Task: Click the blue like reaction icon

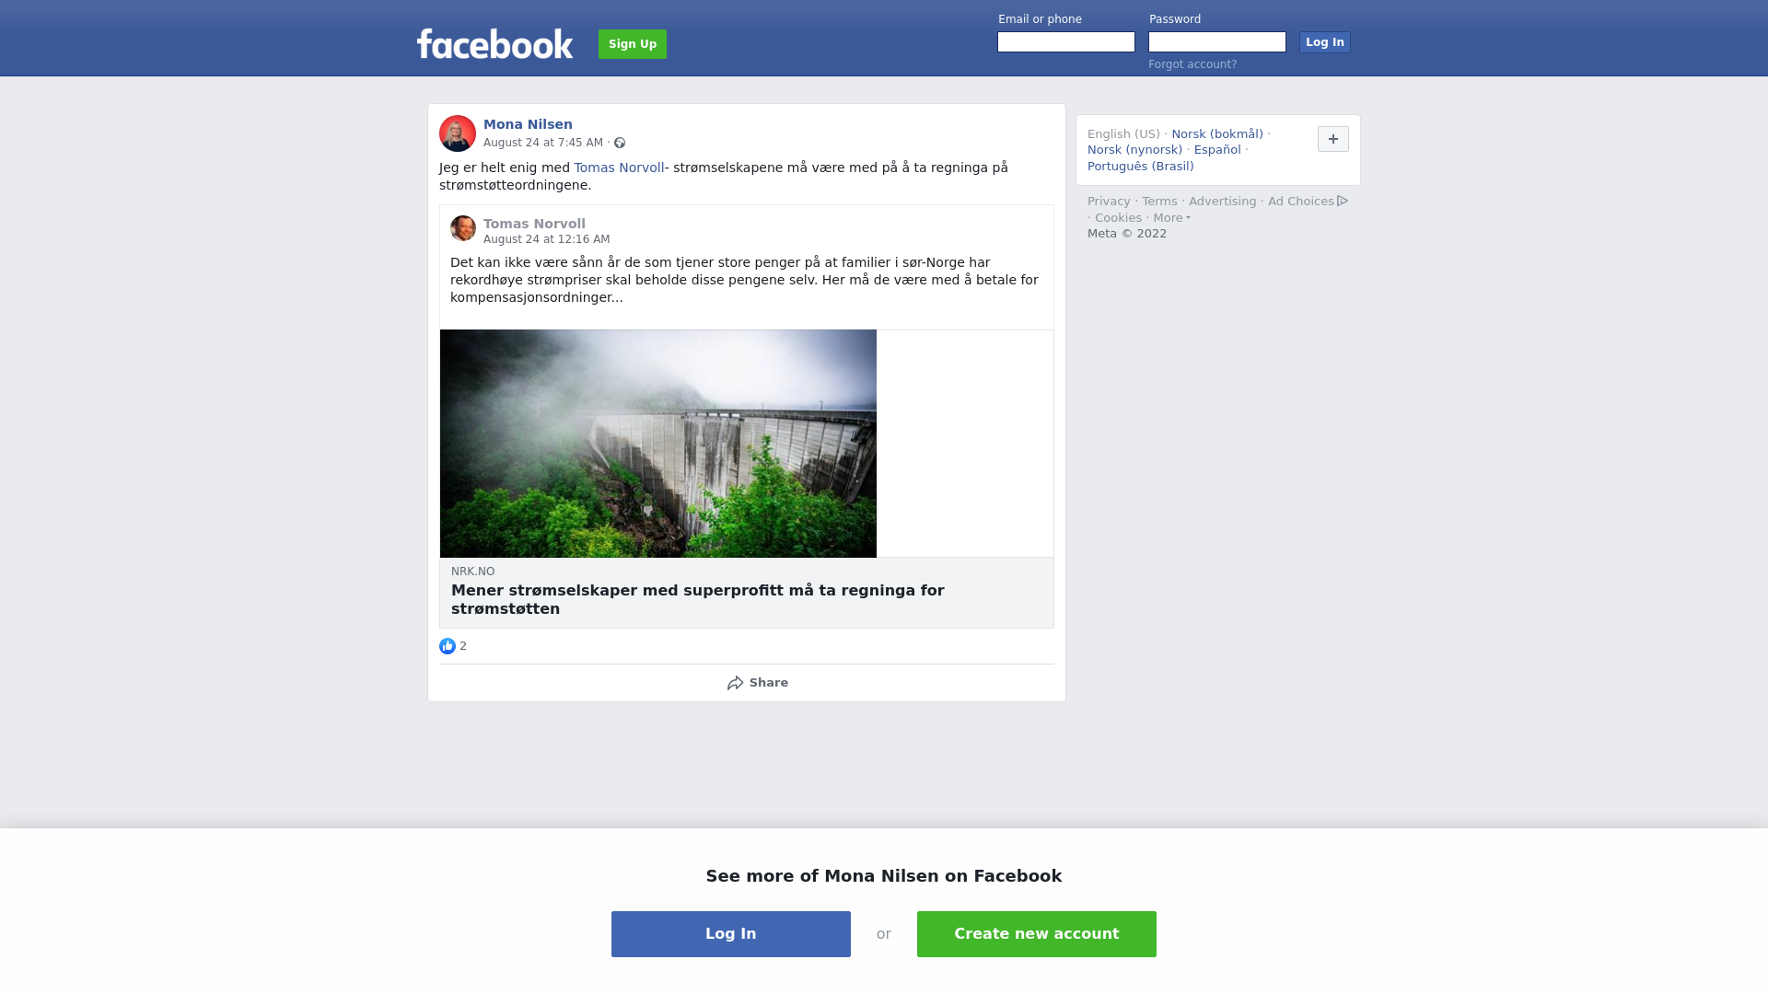Action: point(448,646)
